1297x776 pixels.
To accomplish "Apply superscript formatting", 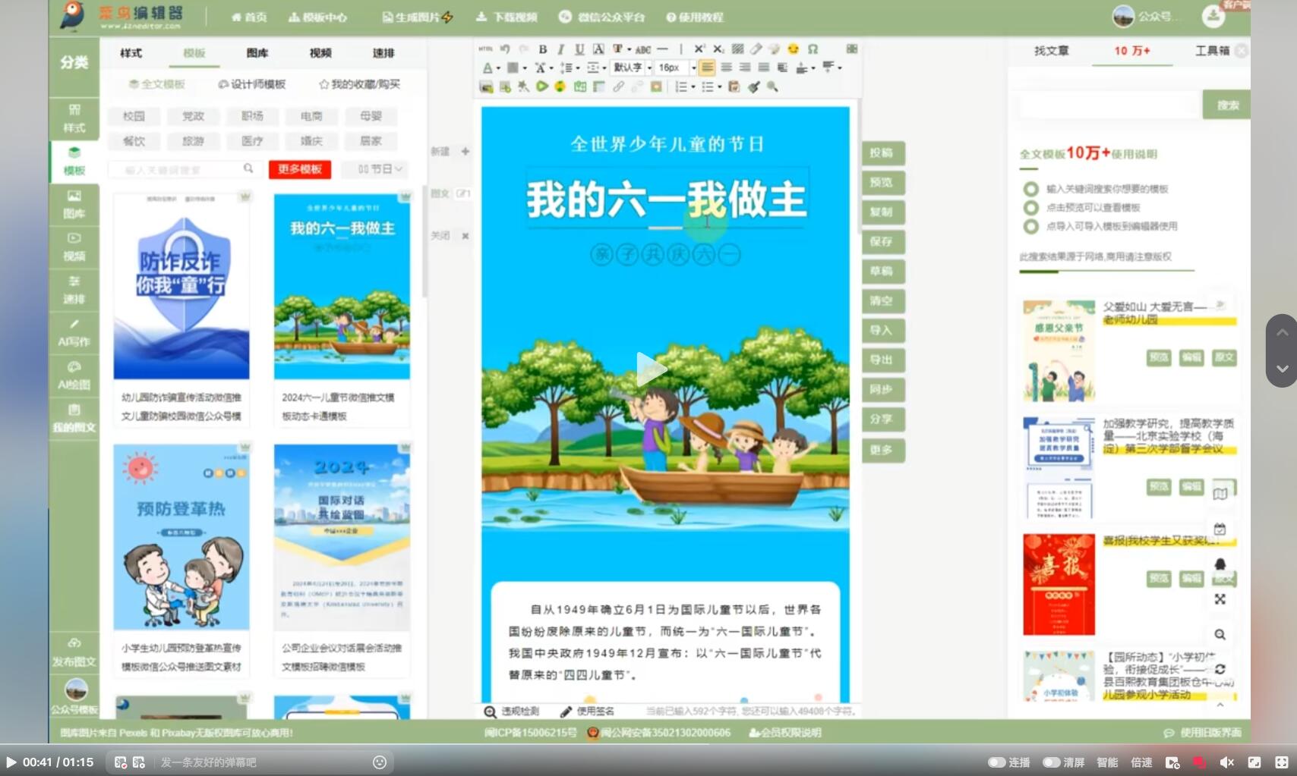I will point(699,49).
